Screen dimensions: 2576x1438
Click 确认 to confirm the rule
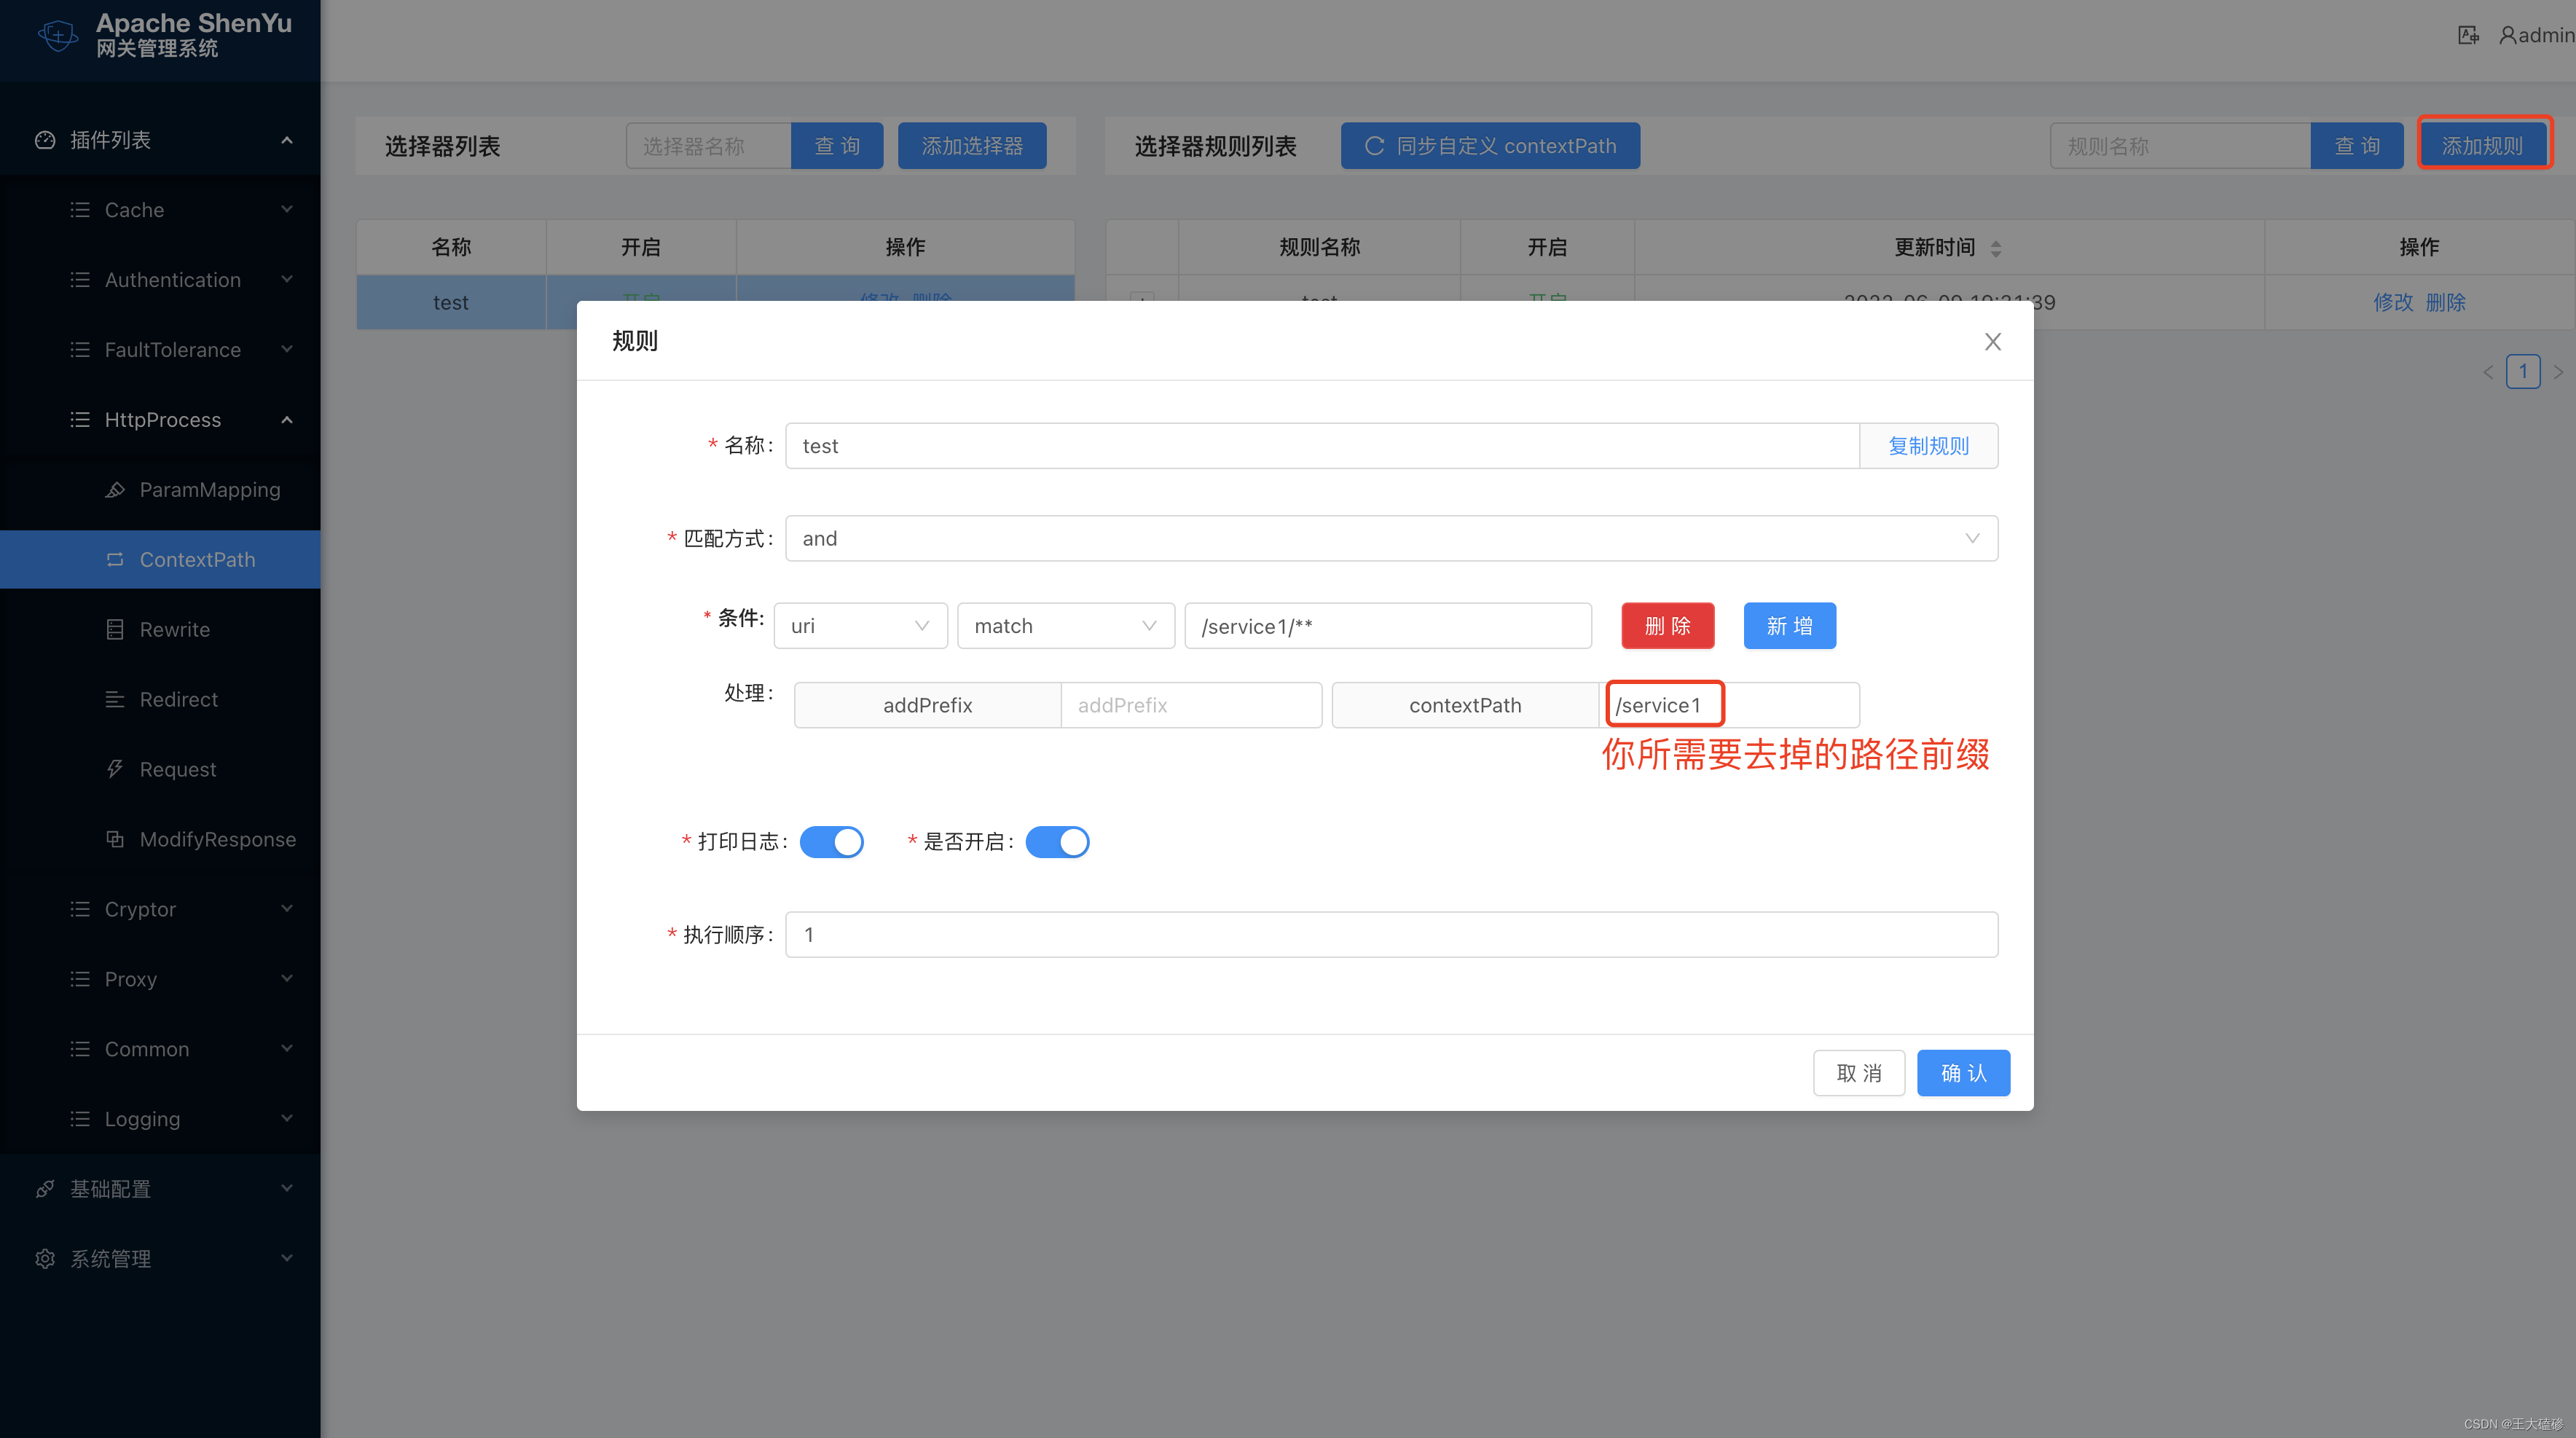(1963, 1073)
